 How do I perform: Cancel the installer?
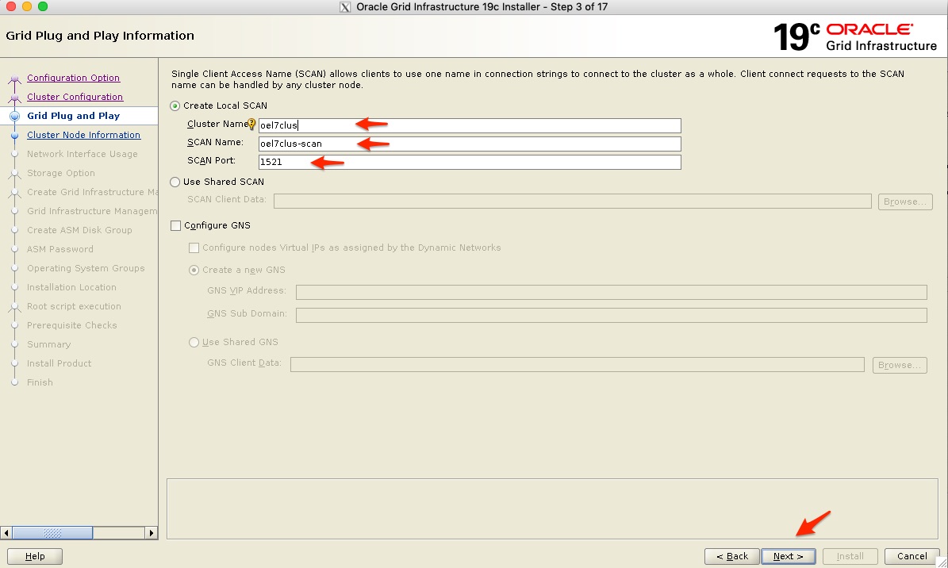pyautogui.click(x=912, y=556)
